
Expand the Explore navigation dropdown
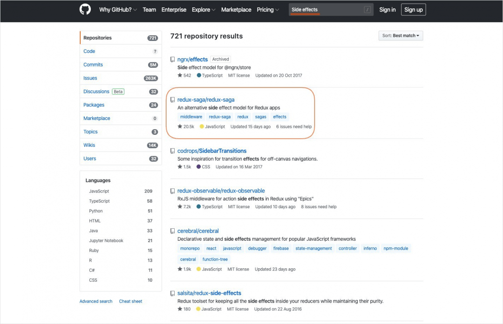point(204,10)
